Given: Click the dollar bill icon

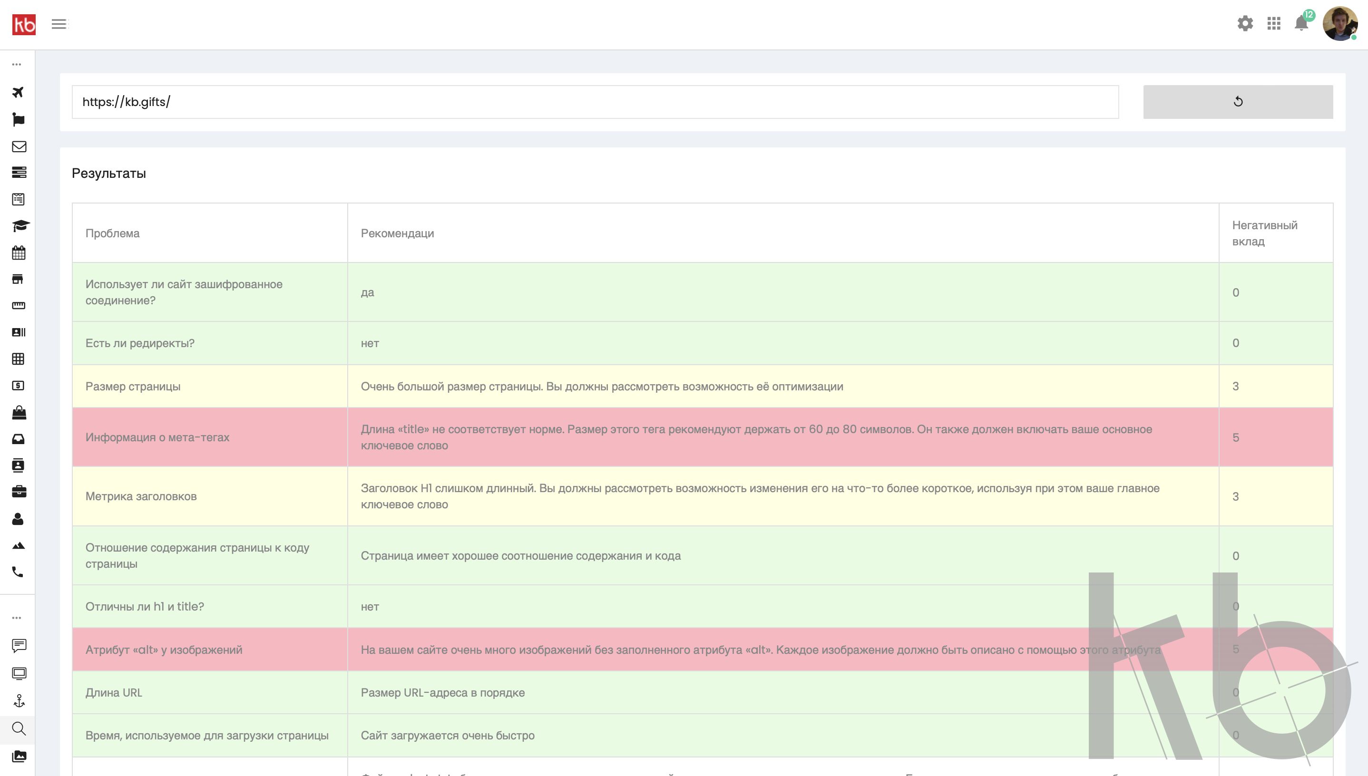Looking at the screenshot, I should pos(18,386).
